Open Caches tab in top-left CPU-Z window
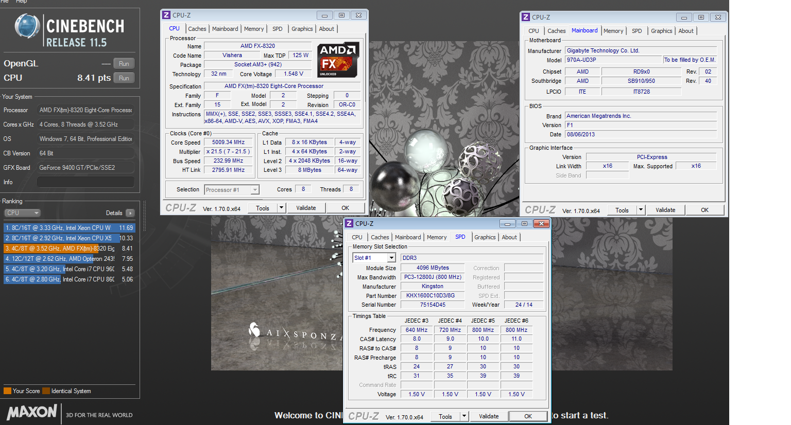Viewport: 791px width, 425px height. (x=197, y=29)
